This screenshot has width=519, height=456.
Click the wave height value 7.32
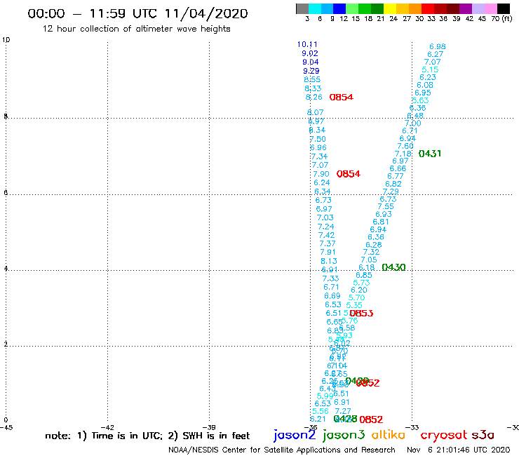(x=371, y=252)
